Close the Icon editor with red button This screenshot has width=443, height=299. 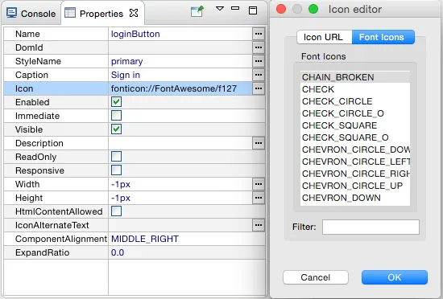tap(281, 9)
